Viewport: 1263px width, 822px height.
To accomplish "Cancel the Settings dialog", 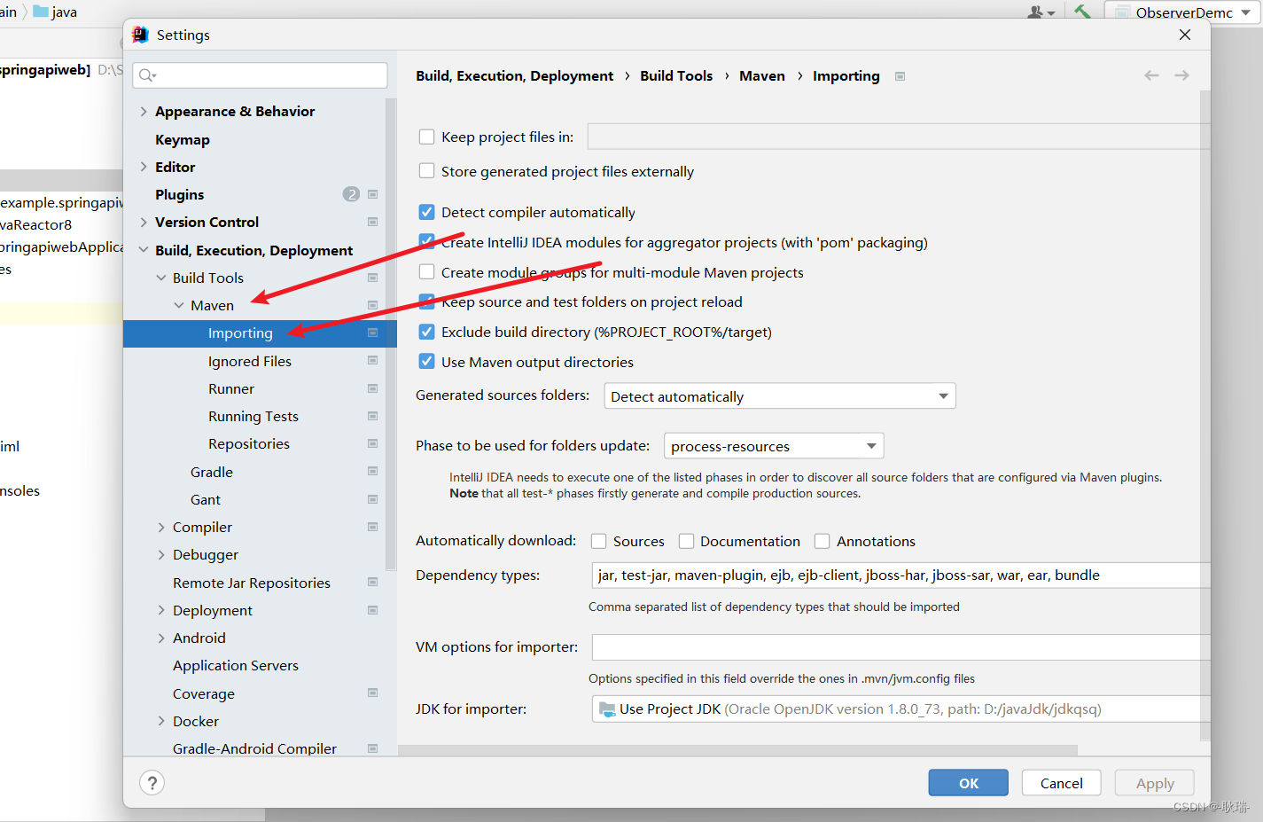I will (1061, 783).
